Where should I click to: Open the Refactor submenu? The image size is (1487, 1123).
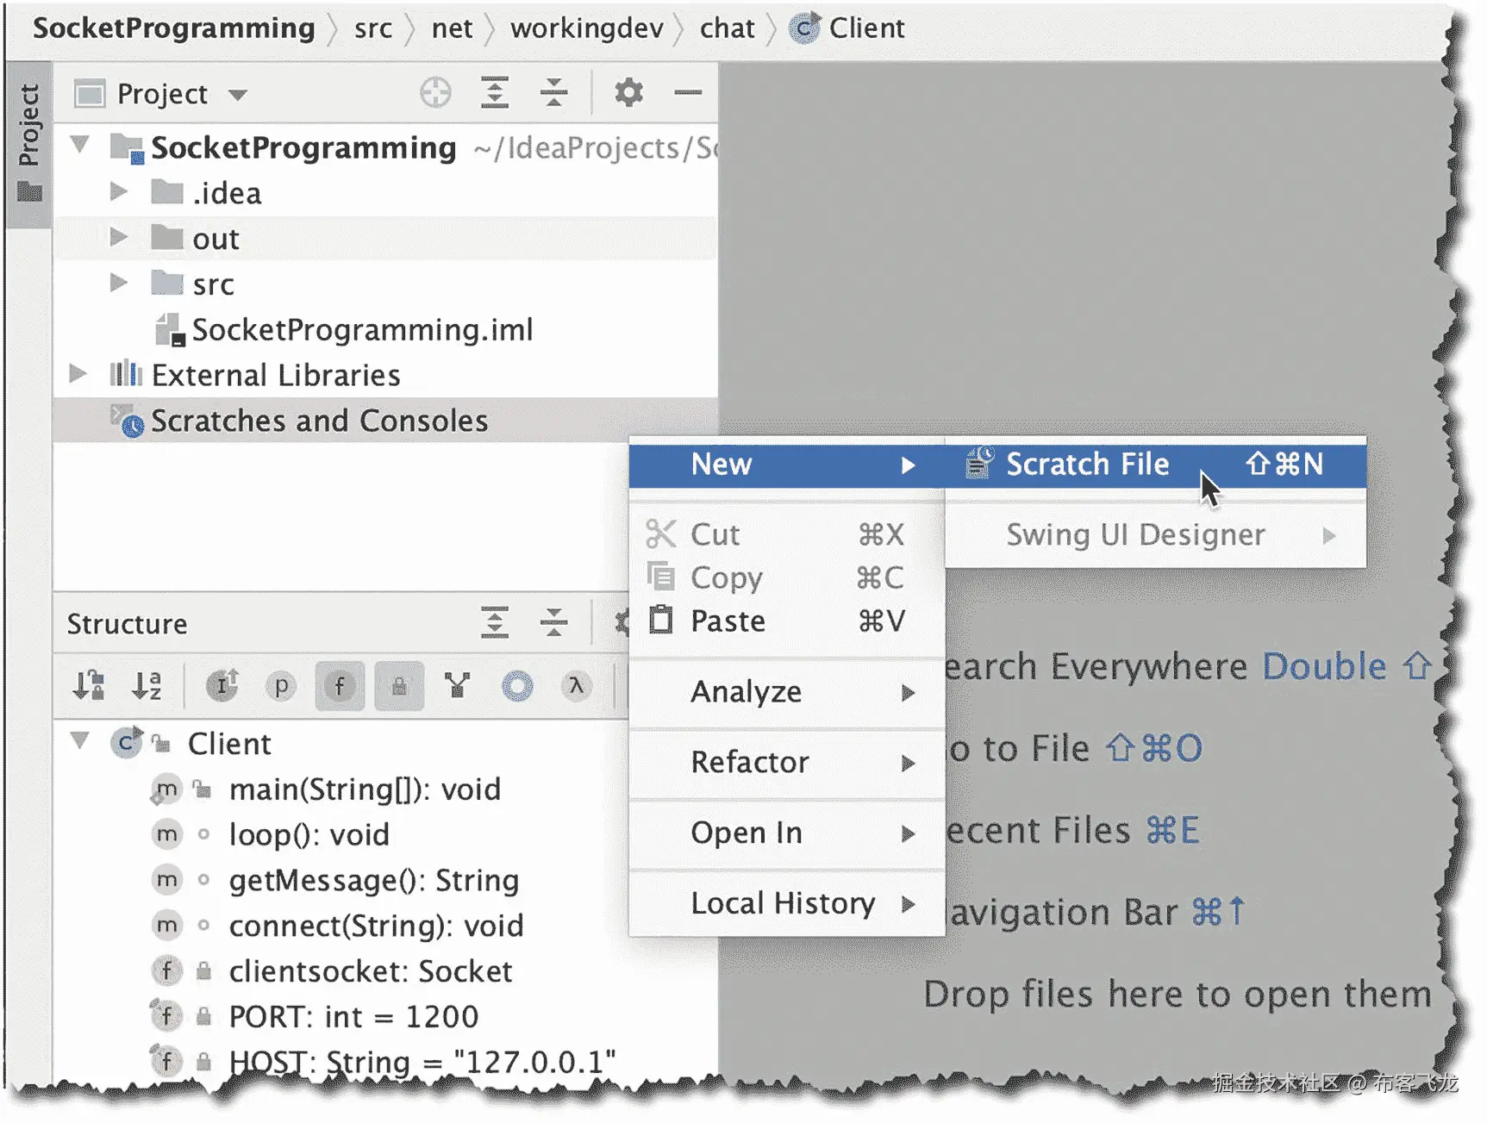(787, 763)
